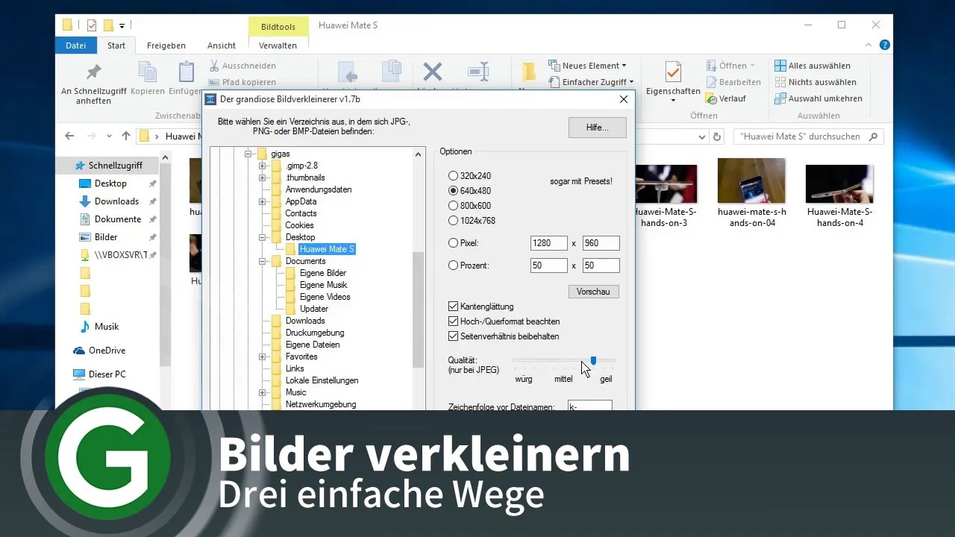The height and width of the screenshot is (537, 955).
Task: Open the Datei tab in Explorer
Action: pyautogui.click(x=75, y=45)
